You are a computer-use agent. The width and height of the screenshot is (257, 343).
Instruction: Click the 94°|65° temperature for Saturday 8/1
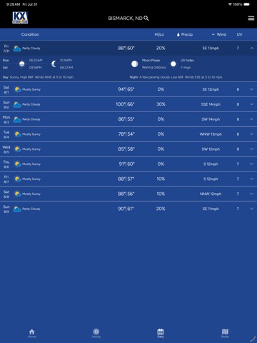[x=126, y=89]
